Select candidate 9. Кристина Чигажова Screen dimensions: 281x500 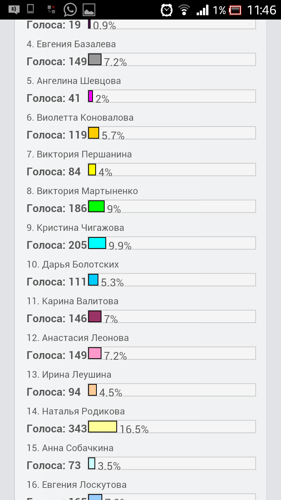75,228
